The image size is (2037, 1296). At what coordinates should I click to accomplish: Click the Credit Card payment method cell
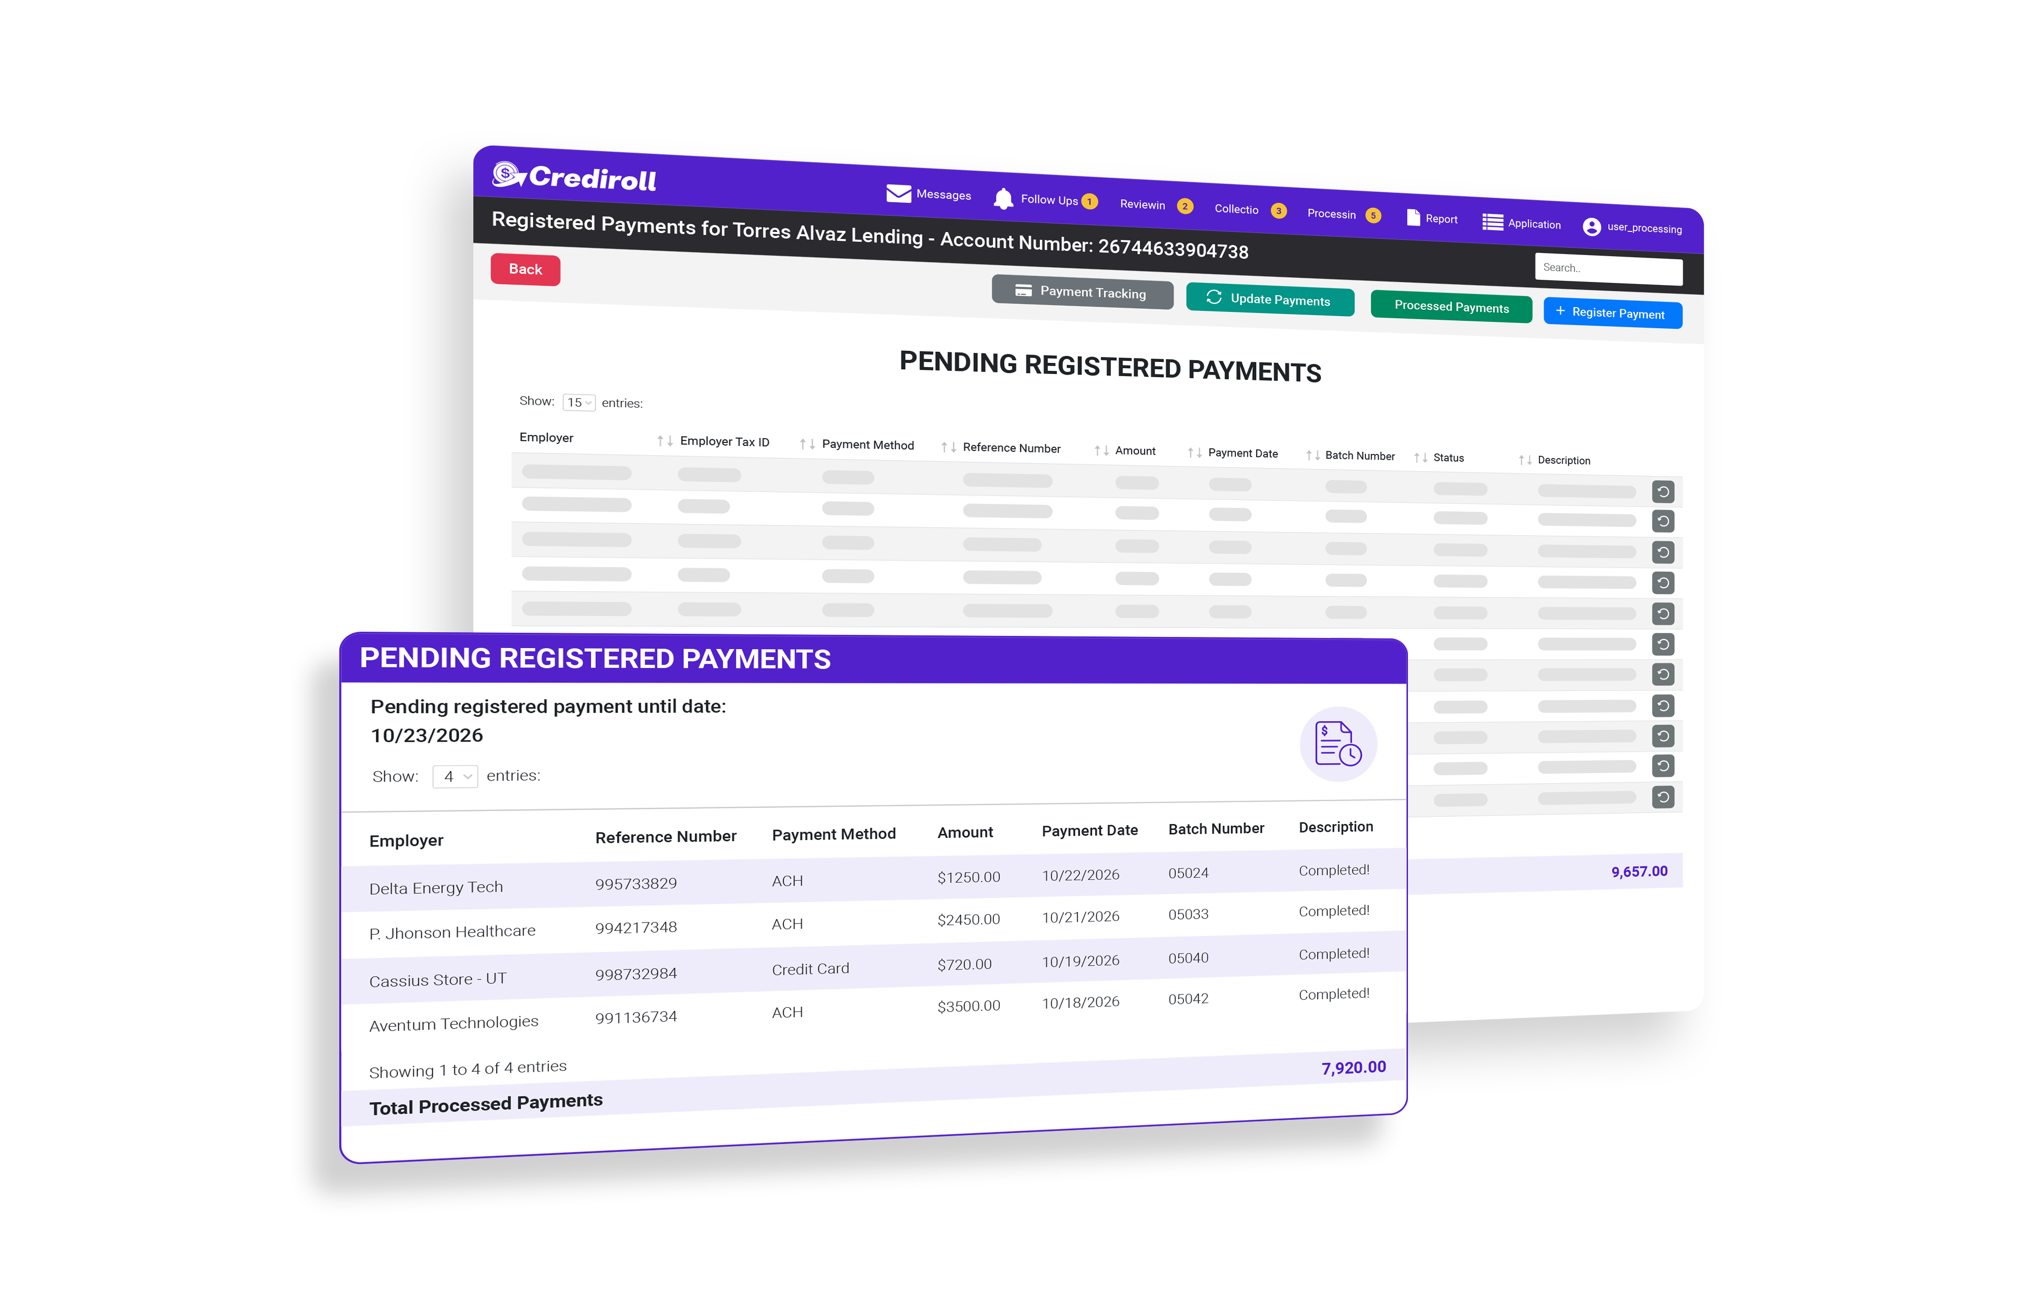[810, 969]
